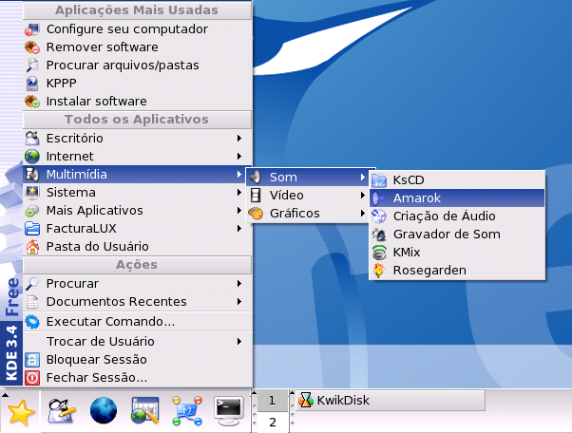Click the KwikDisk taskbar button

pyautogui.click(x=391, y=401)
